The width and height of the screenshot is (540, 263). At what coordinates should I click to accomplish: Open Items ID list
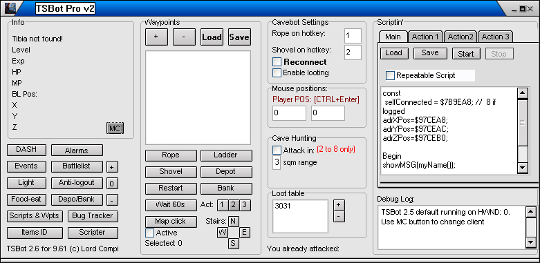(x=35, y=233)
